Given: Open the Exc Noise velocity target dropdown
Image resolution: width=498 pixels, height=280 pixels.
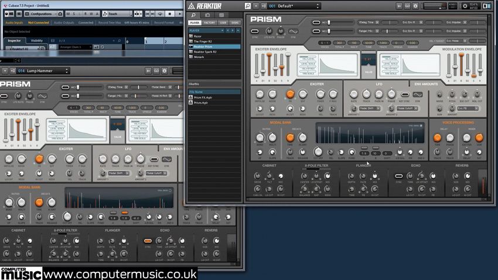Looking at the screenshot, I should tap(456, 41).
